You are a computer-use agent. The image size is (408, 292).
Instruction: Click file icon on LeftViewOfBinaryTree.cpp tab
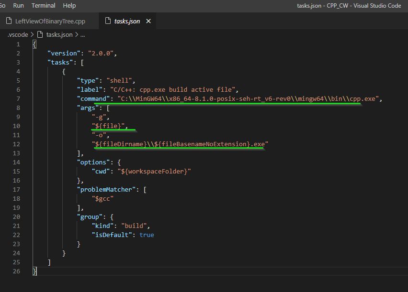pyautogui.click(x=9, y=21)
